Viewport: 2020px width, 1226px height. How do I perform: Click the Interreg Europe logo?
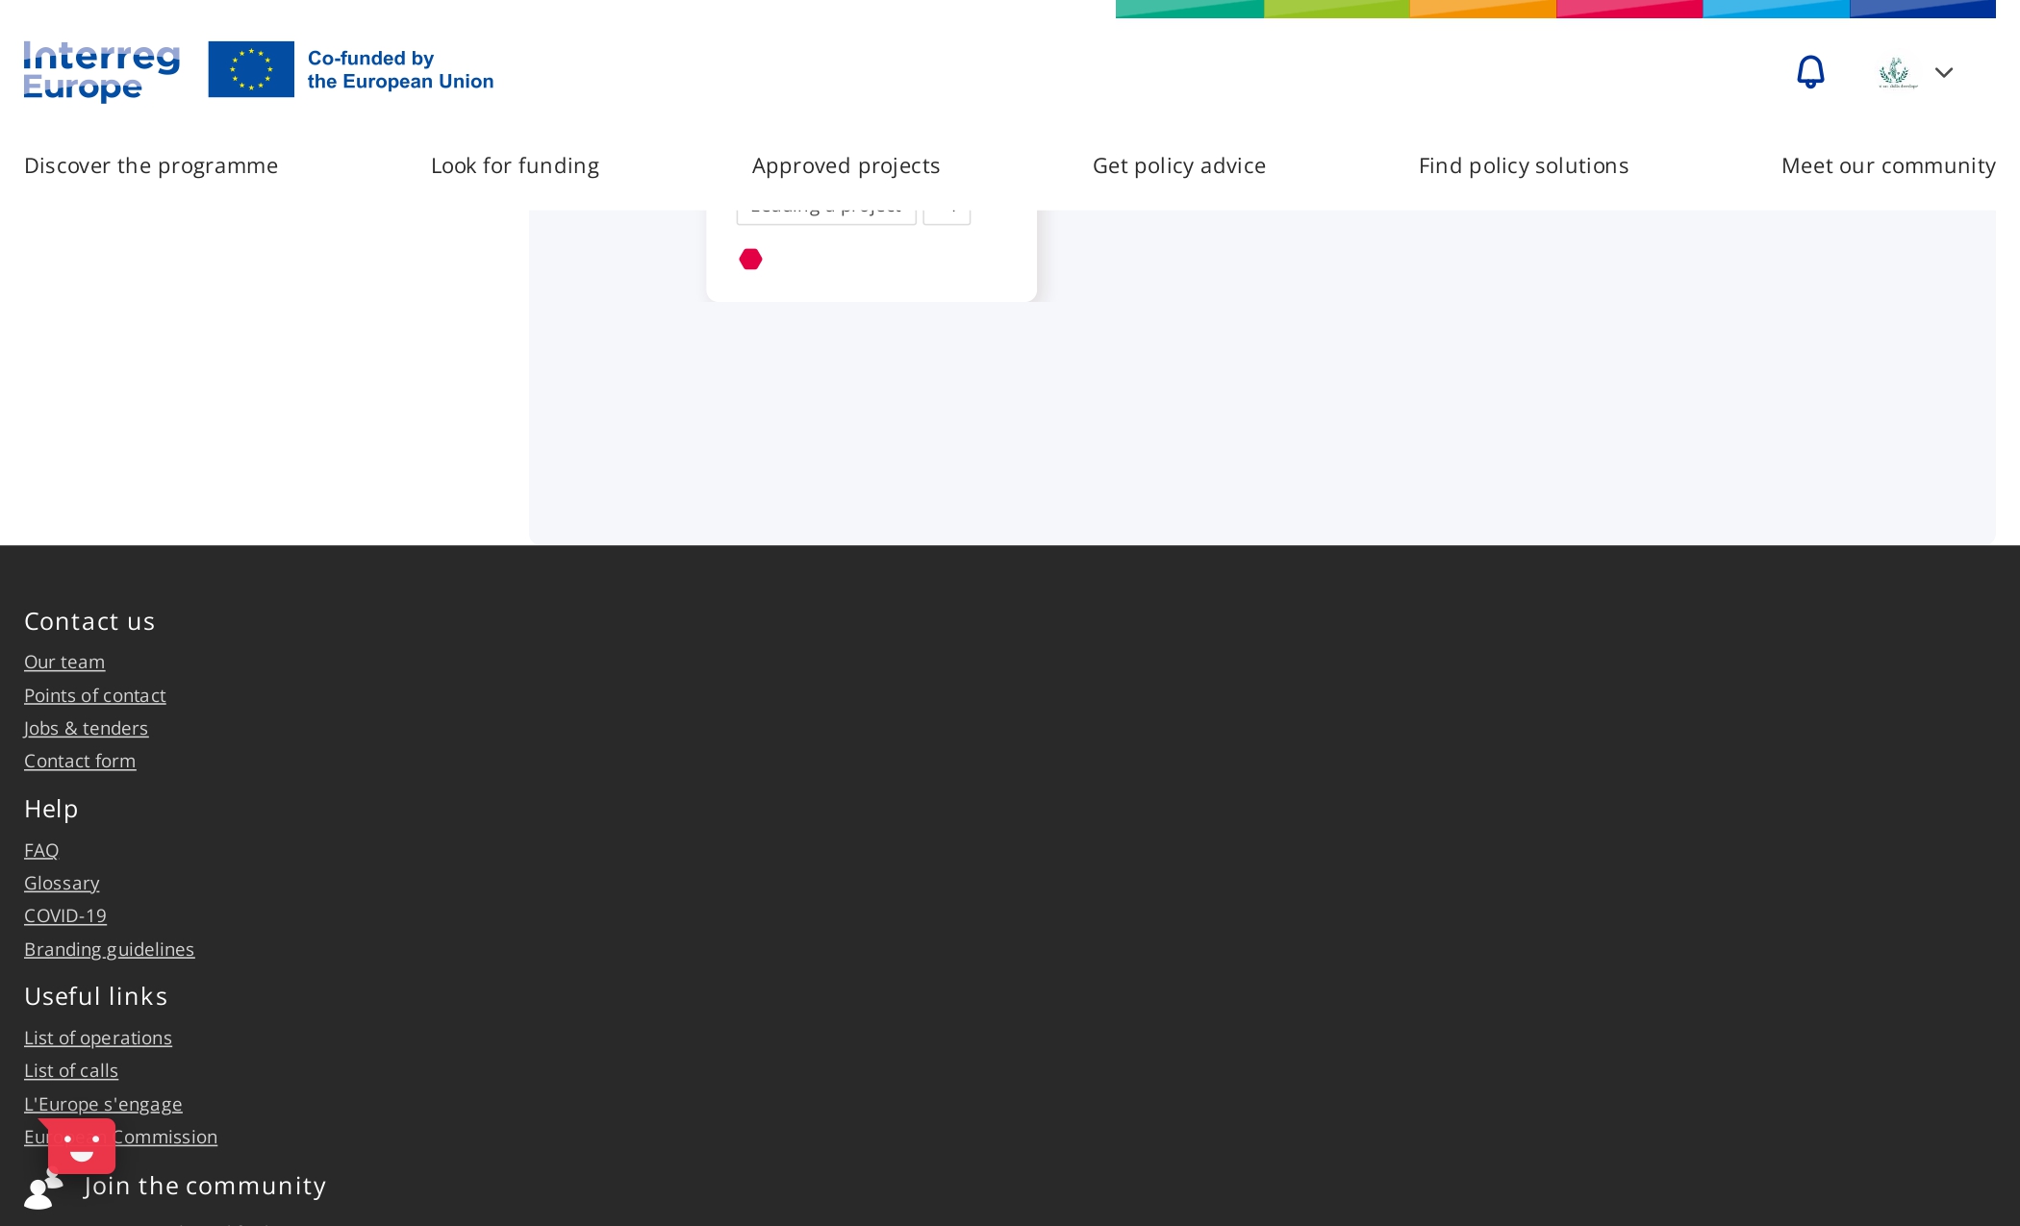[x=102, y=71]
